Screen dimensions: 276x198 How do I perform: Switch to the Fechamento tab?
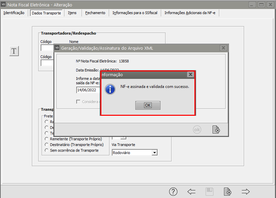click(x=95, y=13)
